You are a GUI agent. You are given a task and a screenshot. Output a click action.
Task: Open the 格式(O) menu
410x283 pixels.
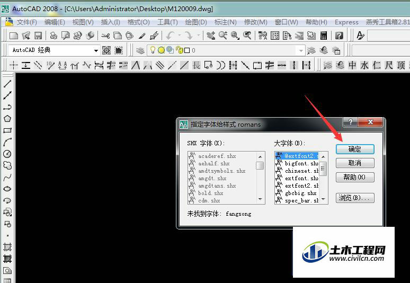(x=139, y=22)
